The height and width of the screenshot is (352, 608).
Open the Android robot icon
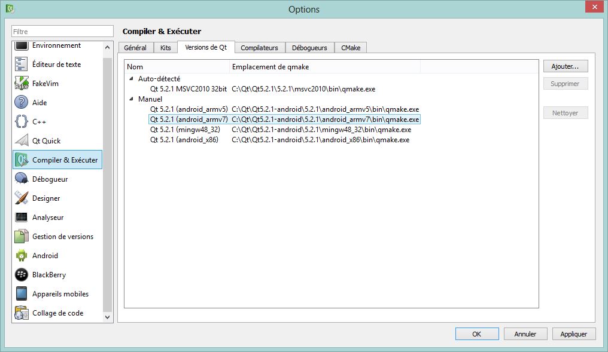22,256
